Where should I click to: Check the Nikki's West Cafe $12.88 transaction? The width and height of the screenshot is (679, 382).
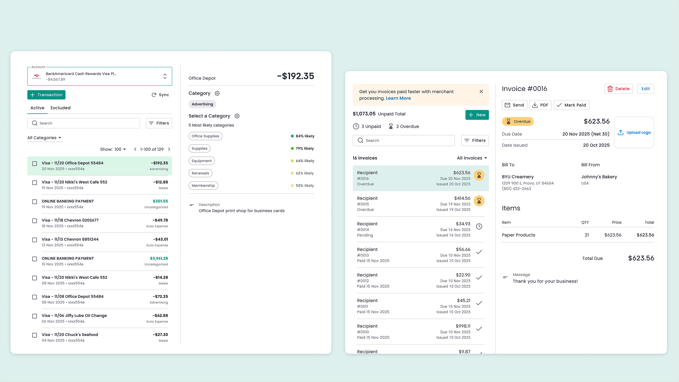pyautogui.click(x=35, y=183)
